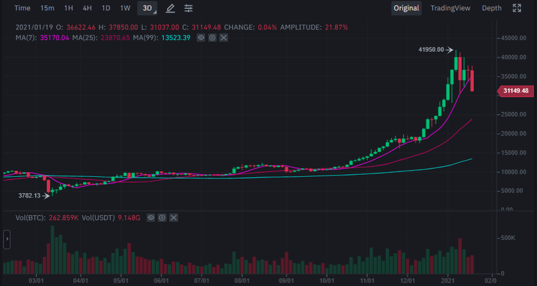Choose the Time line chart view

click(x=22, y=8)
